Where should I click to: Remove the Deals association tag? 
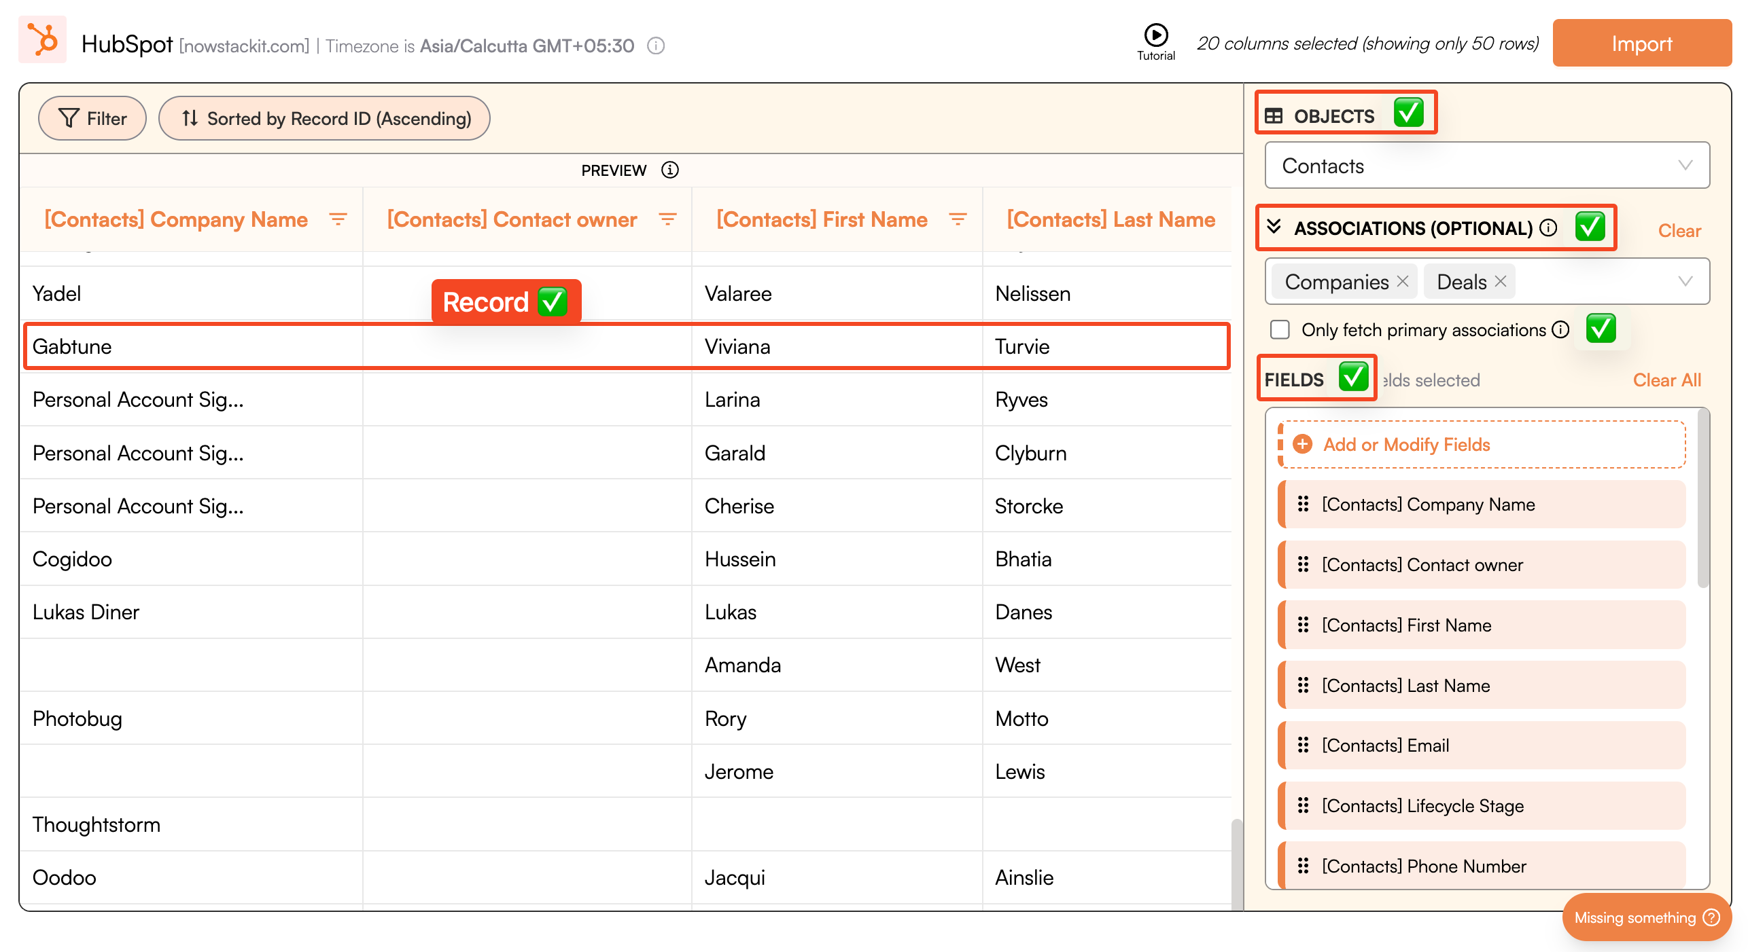(1501, 282)
